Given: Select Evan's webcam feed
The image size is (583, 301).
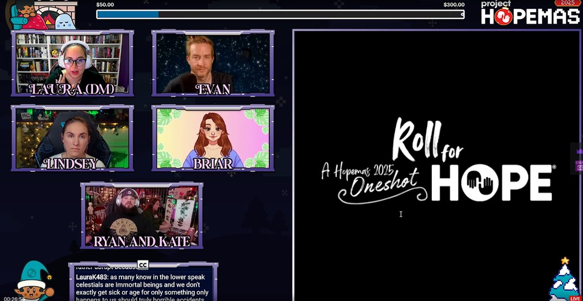Looking at the screenshot, I should (213, 63).
